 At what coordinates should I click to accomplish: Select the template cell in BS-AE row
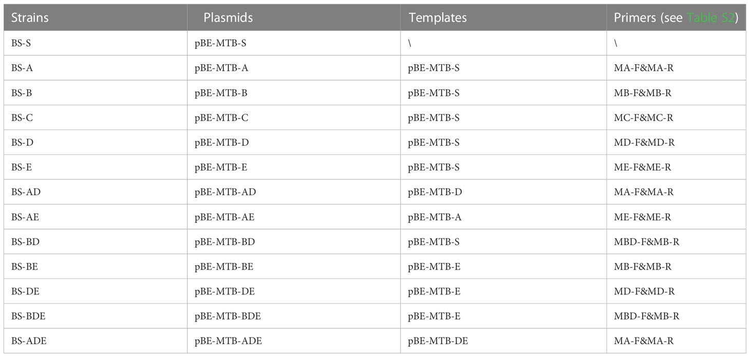[x=503, y=217]
